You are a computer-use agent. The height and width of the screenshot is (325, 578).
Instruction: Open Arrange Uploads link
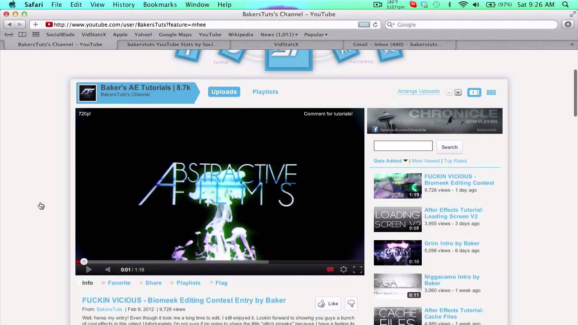click(419, 91)
